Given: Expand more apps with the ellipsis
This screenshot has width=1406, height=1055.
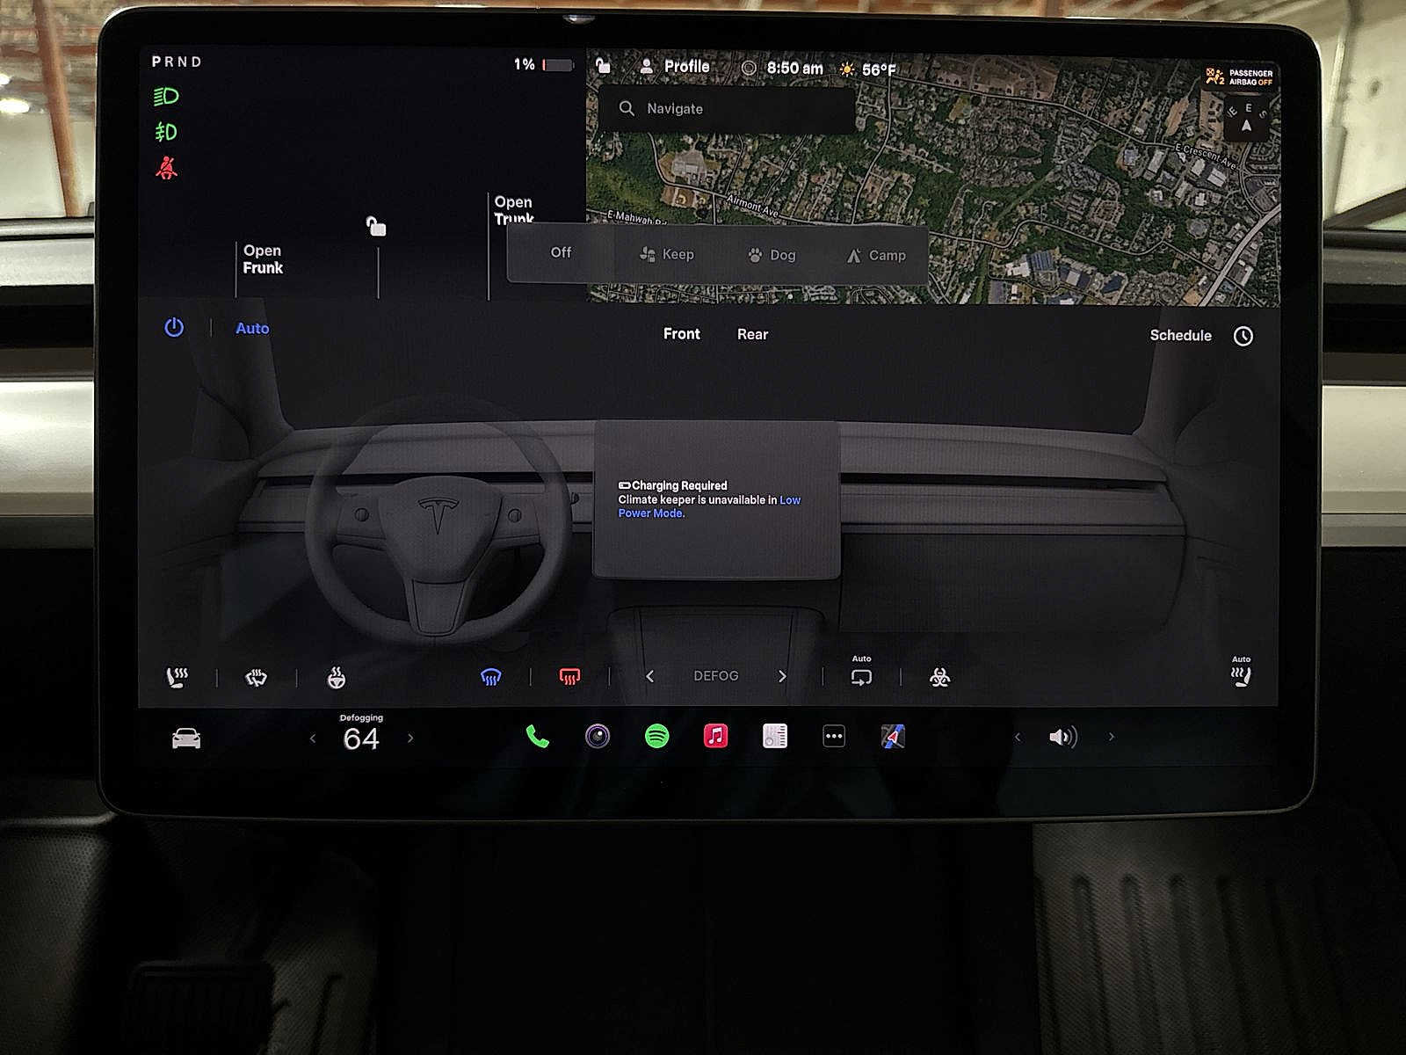Looking at the screenshot, I should (833, 737).
